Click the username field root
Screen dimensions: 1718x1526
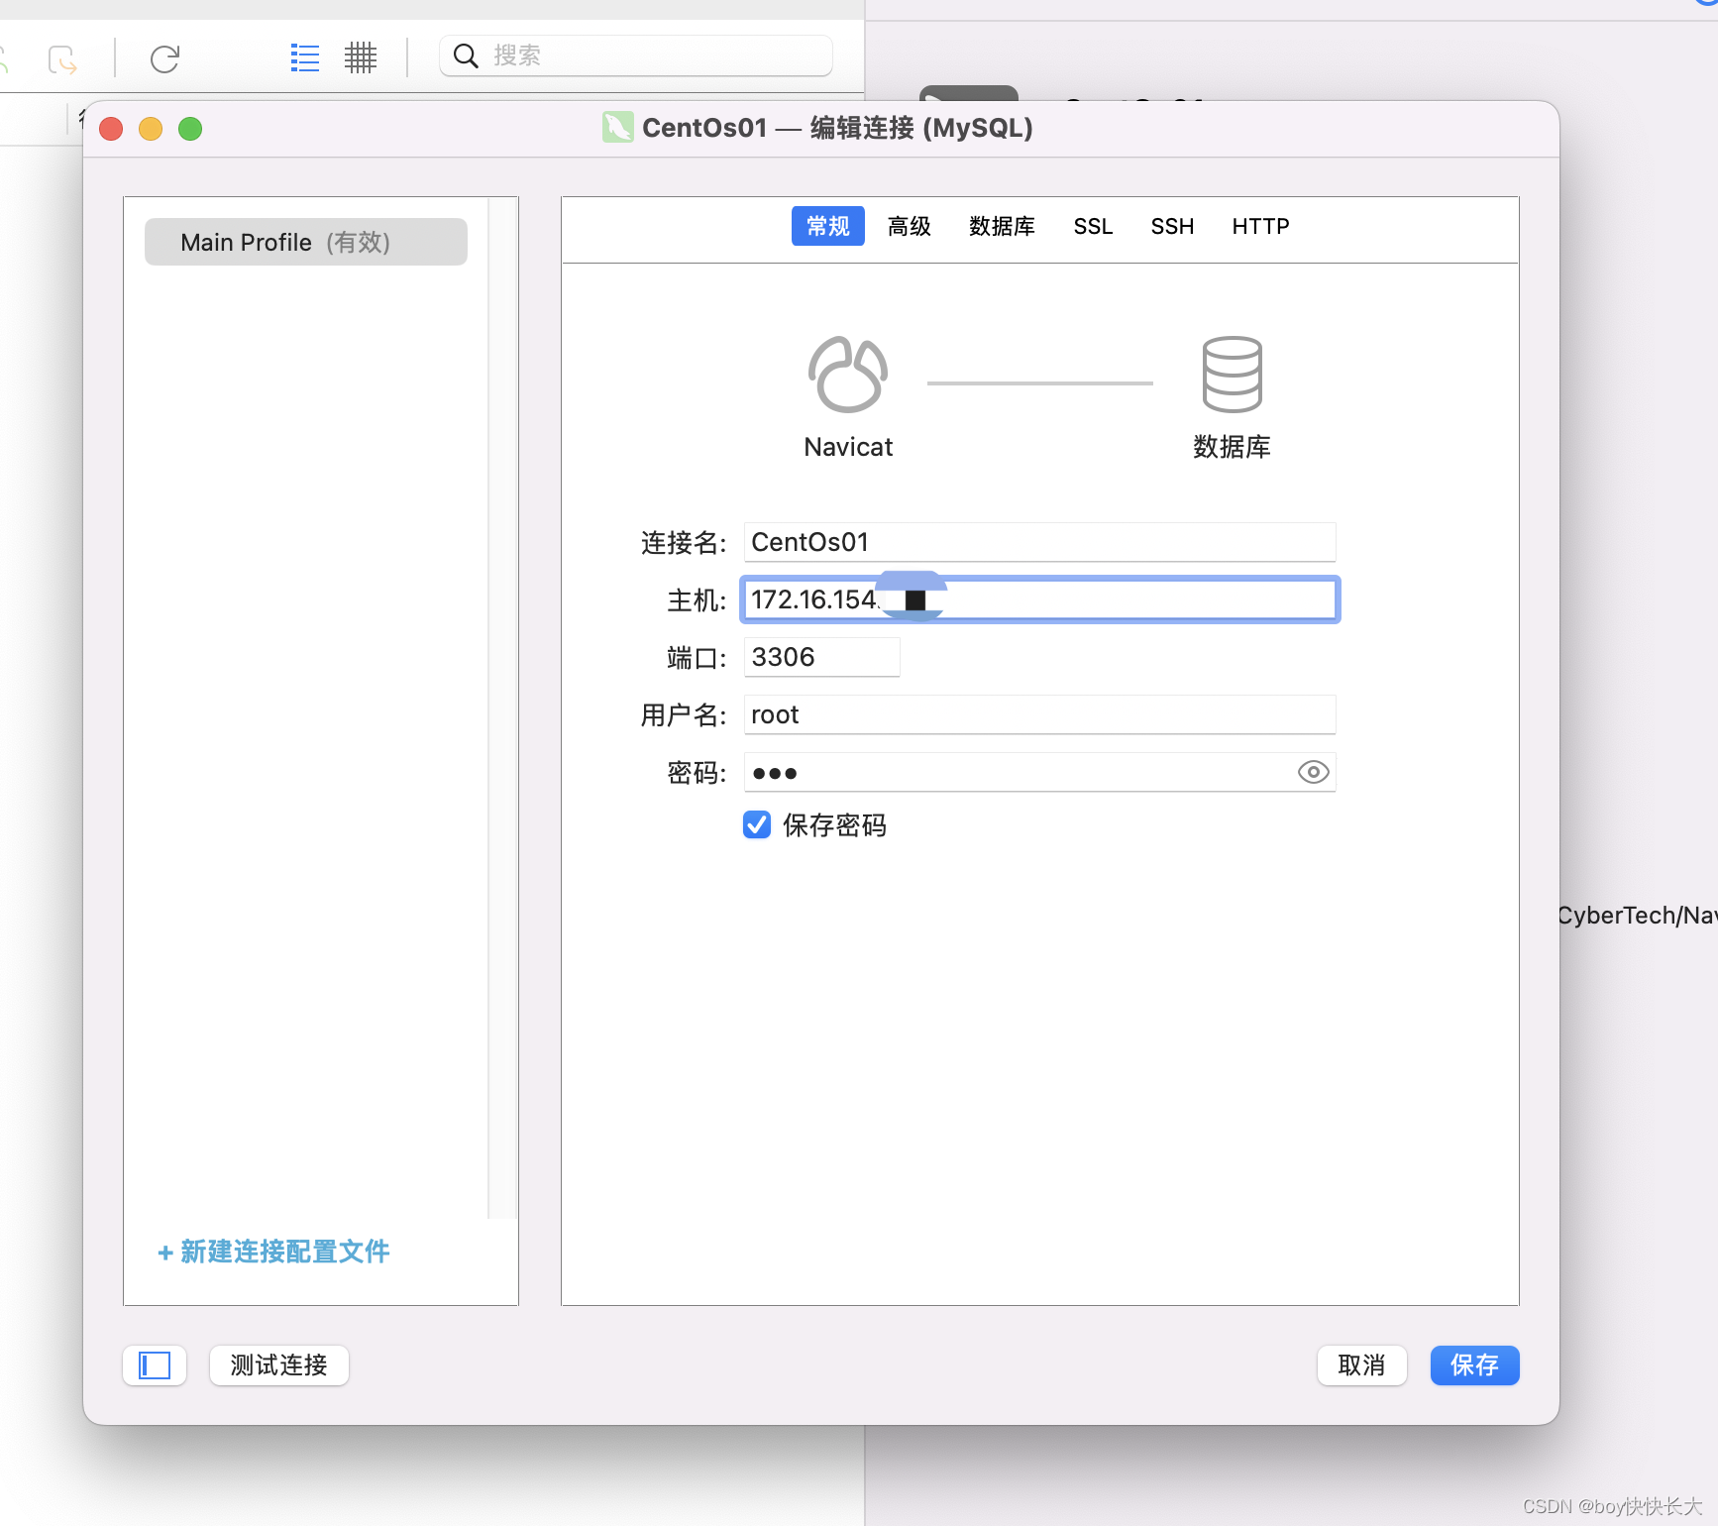pos(1039,714)
